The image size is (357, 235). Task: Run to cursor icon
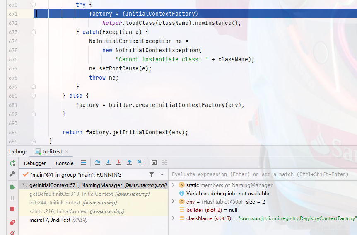click(x=140, y=162)
